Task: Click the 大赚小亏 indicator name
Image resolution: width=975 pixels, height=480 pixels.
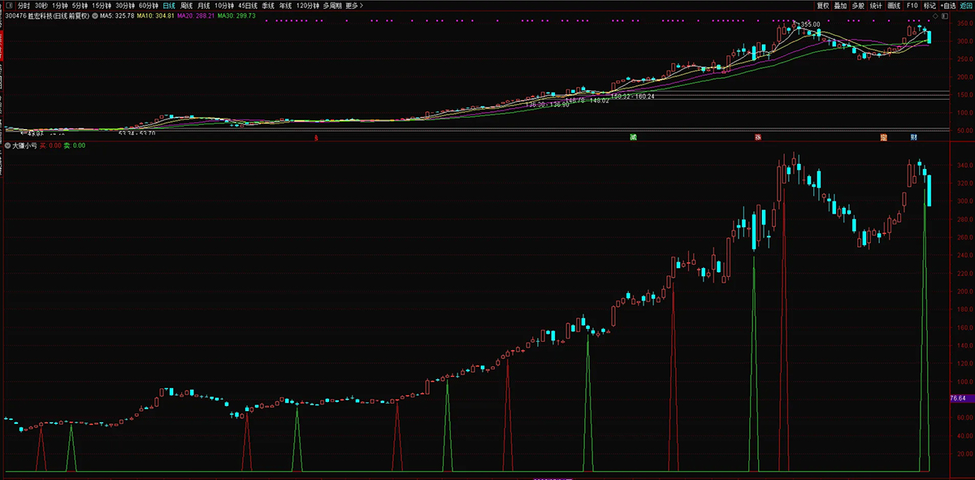Action: [24, 145]
